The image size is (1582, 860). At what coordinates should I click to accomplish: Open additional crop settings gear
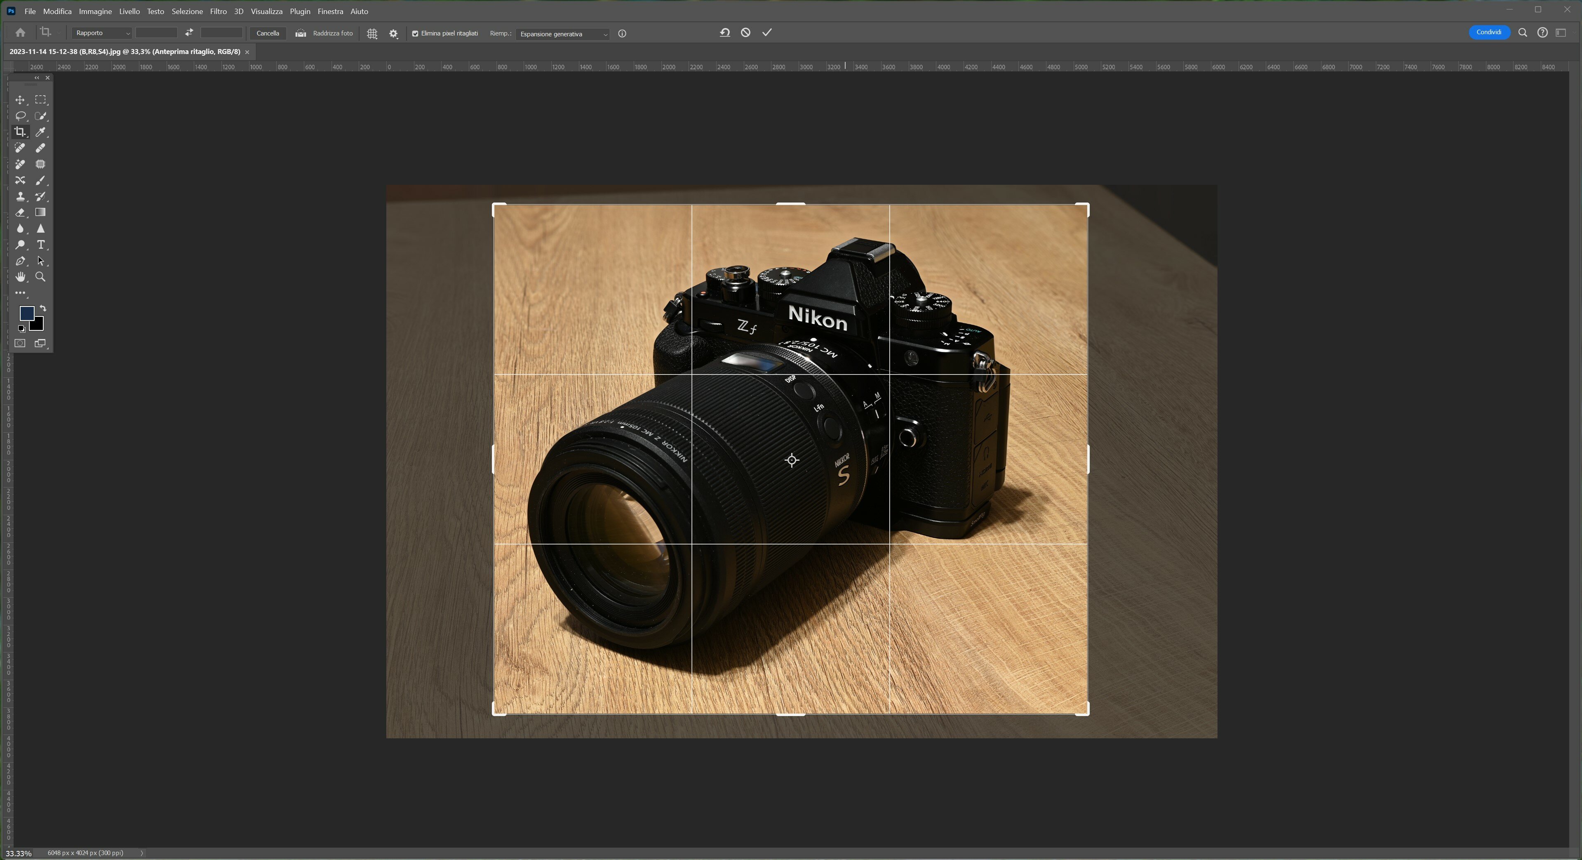click(394, 34)
